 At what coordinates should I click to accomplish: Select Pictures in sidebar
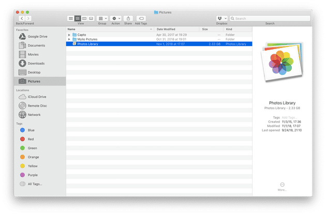[x=40, y=81]
